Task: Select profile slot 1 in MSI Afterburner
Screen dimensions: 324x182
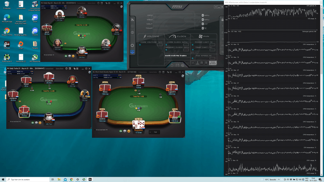Action: (x=222, y=26)
